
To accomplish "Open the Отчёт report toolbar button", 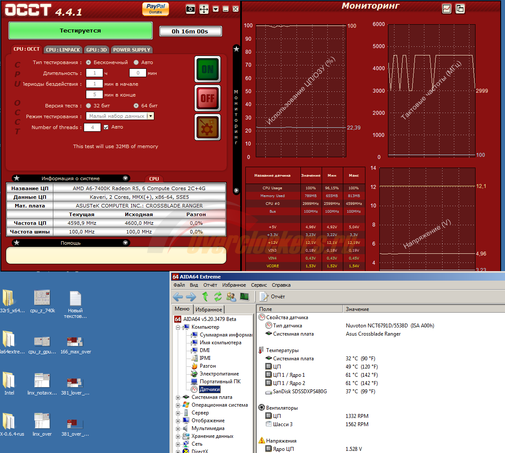I will pos(273,297).
